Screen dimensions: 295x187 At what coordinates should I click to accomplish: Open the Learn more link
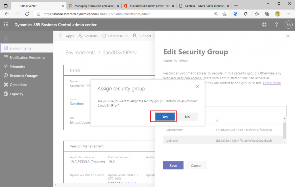(272, 83)
